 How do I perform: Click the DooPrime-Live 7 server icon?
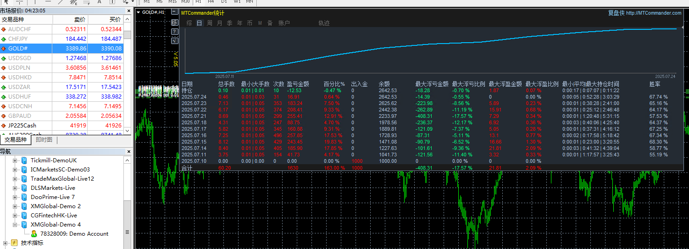coord(24,197)
